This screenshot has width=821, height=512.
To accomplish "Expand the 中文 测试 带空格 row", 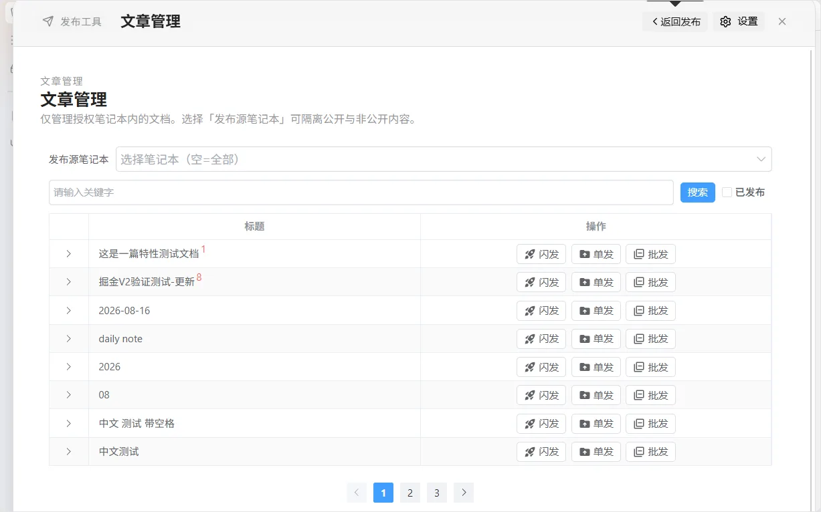I will point(69,424).
